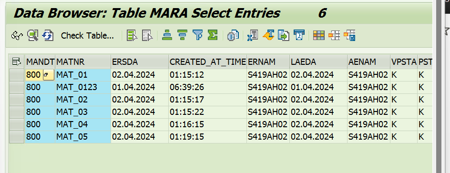The height and width of the screenshot is (173, 450).
Task: Click the ERNAM column header
Action: point(268,61)
